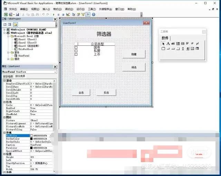The width and height of the screenshot is (221, 176).
Task: Select the ToggleButton control in toolbox
Action: pyautogui.click(x=197, y=44)
